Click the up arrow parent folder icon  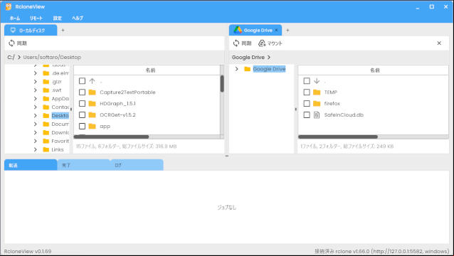pyautogui.click(x=92, y=81)
